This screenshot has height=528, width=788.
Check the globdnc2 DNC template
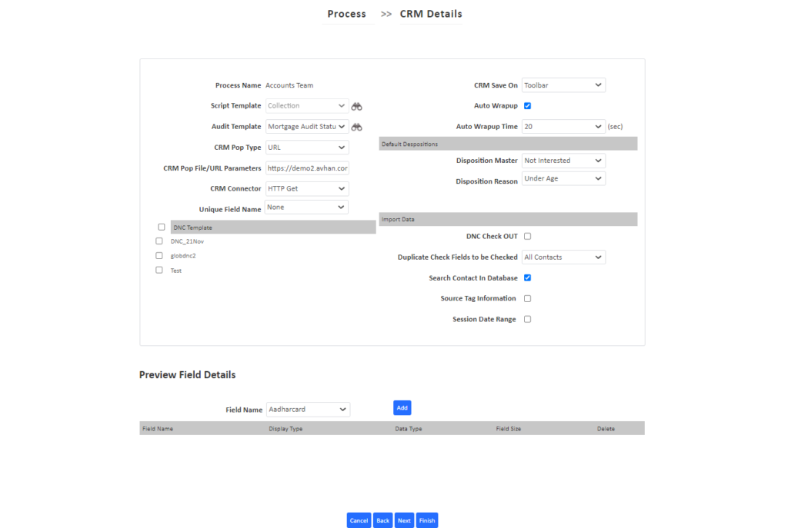click(x=159, y=255)
